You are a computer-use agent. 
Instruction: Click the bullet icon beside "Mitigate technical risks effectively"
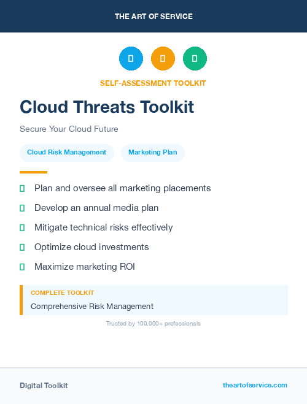pos(22,228)
